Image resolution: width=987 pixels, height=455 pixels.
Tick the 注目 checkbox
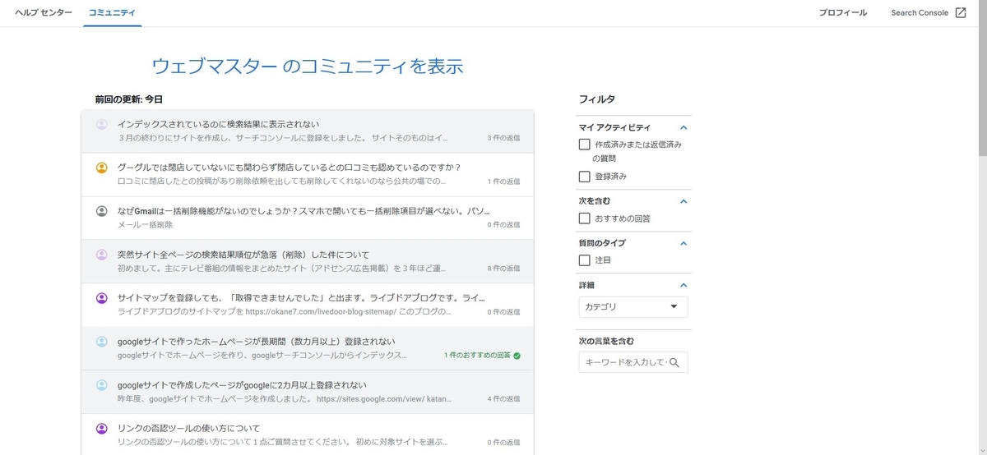click(585, 260)
